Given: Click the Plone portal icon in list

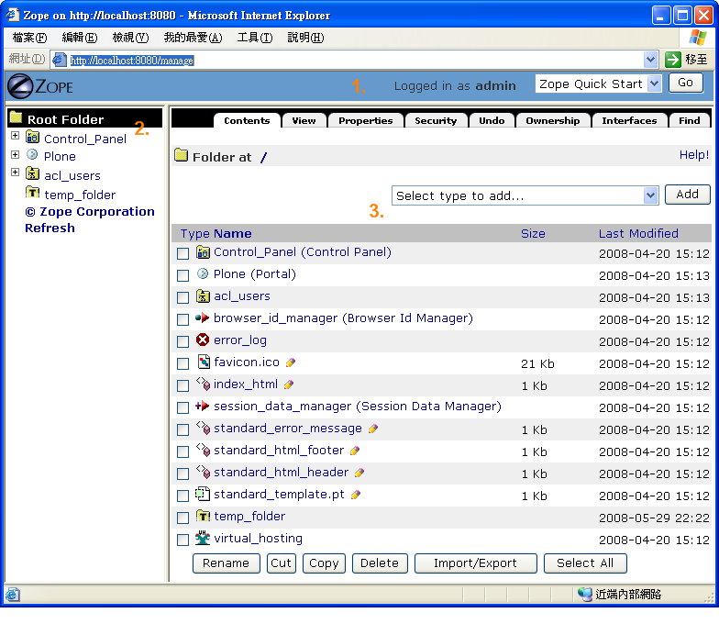Looking at the screenshot, I should tap(202, 273).
